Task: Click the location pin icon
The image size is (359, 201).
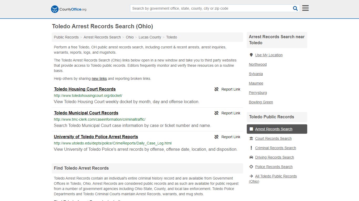Action: [x=251, y=55]
